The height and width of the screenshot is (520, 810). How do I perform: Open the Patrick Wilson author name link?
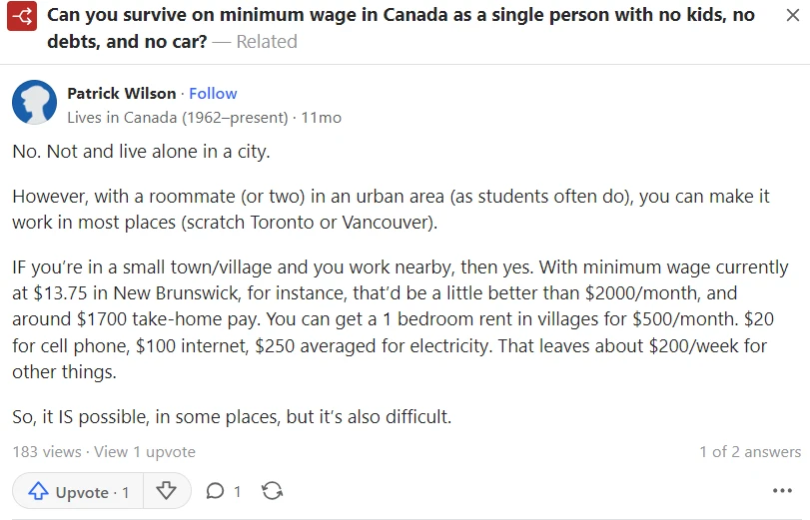[122, 94]
